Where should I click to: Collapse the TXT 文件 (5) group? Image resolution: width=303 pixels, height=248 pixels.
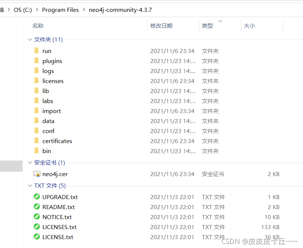click(30, 186)
